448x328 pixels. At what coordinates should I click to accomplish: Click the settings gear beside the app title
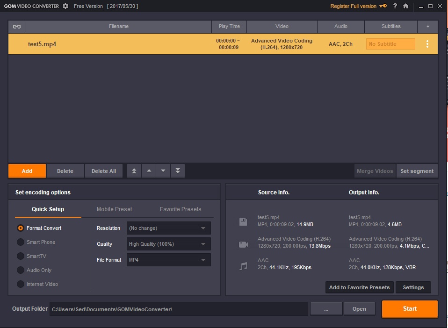(65, 6)
